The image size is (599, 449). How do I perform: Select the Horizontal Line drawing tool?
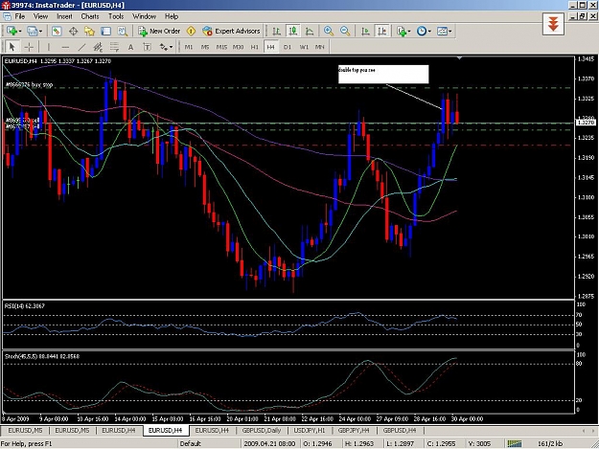pos(65,47)
